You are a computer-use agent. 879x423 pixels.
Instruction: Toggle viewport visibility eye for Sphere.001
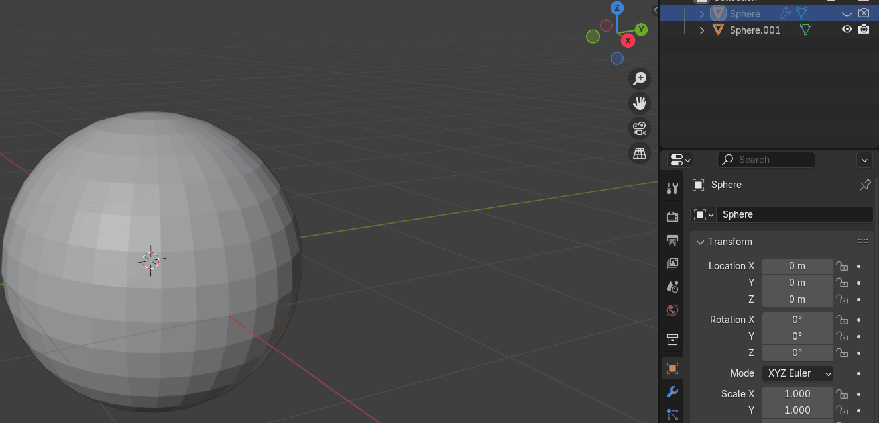point(847,30)
